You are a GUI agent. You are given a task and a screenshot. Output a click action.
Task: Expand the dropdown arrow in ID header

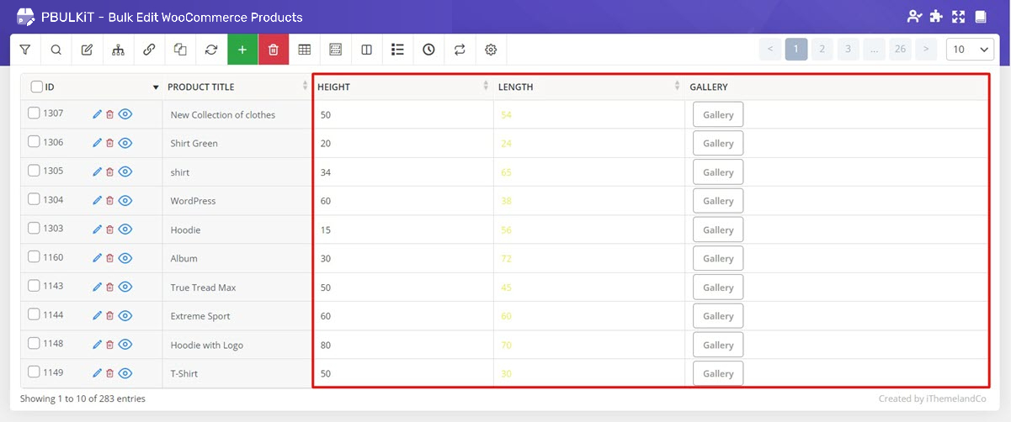point(155,87)
